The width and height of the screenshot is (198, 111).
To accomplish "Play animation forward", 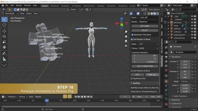I will tap(85, 97).
